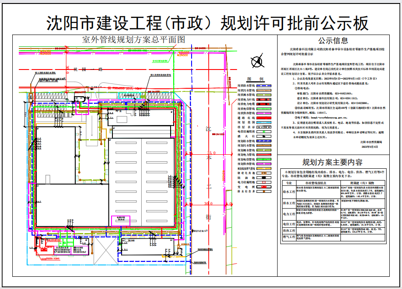Click the 电力设施用地 red box symbol
The height and width of the screenshot is (289, 402).
pyautogui.click(x=264, y=182)
